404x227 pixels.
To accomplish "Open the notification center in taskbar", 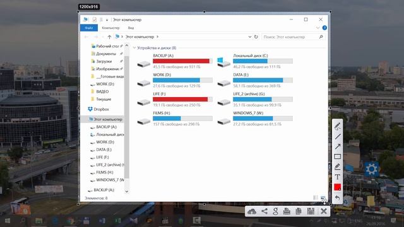I will [x=393, y=221].
